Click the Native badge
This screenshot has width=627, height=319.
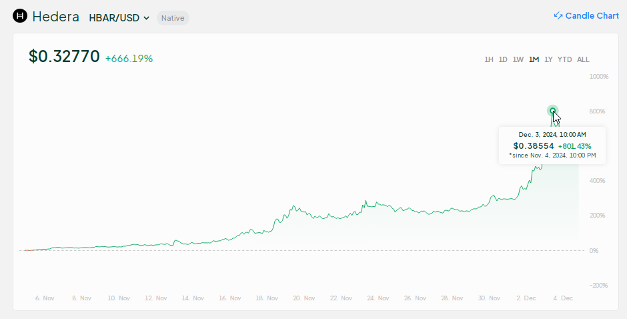173,17
